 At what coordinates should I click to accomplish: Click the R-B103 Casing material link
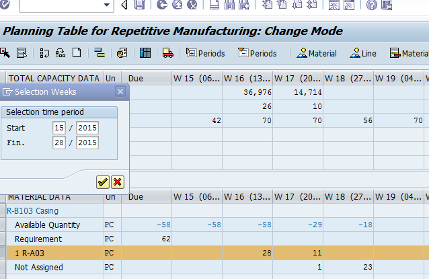32,211
